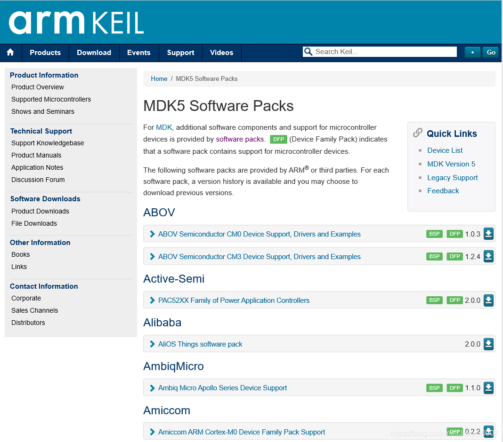The height and width of the screenshot is (442, 503).
Task: Click DFP badge on ABOV CM0 row
Action: [454, 234]
